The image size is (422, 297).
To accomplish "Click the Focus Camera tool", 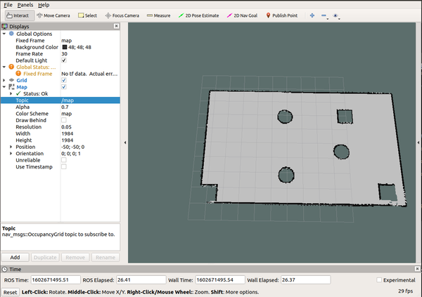I will [124, 15].
